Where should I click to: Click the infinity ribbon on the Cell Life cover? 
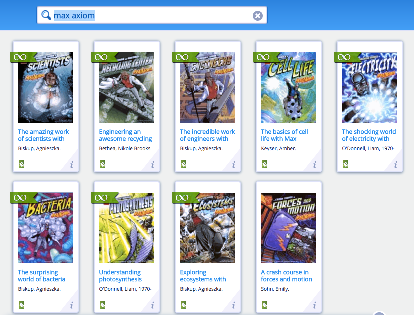click(265, 57)
